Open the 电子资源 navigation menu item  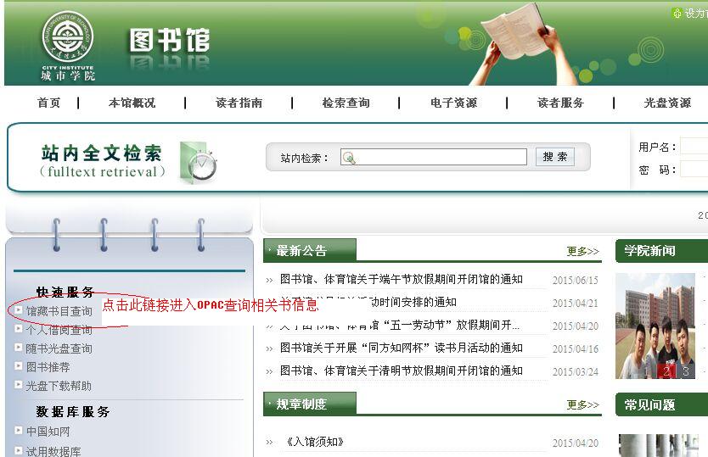(453, 103)
